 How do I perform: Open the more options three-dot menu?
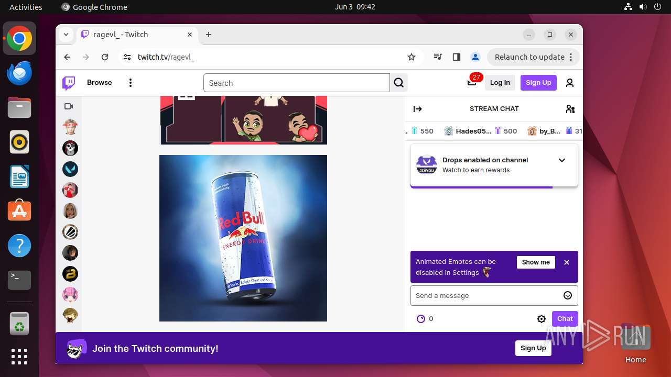pyautogui.click(x=131, y=83)
